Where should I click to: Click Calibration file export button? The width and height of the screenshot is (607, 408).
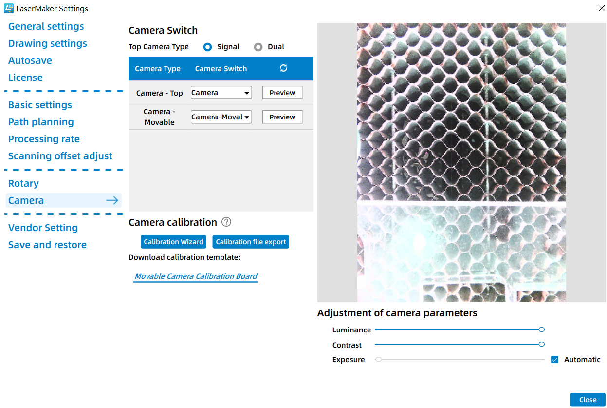pyautogui.click(x=251, y=242)
